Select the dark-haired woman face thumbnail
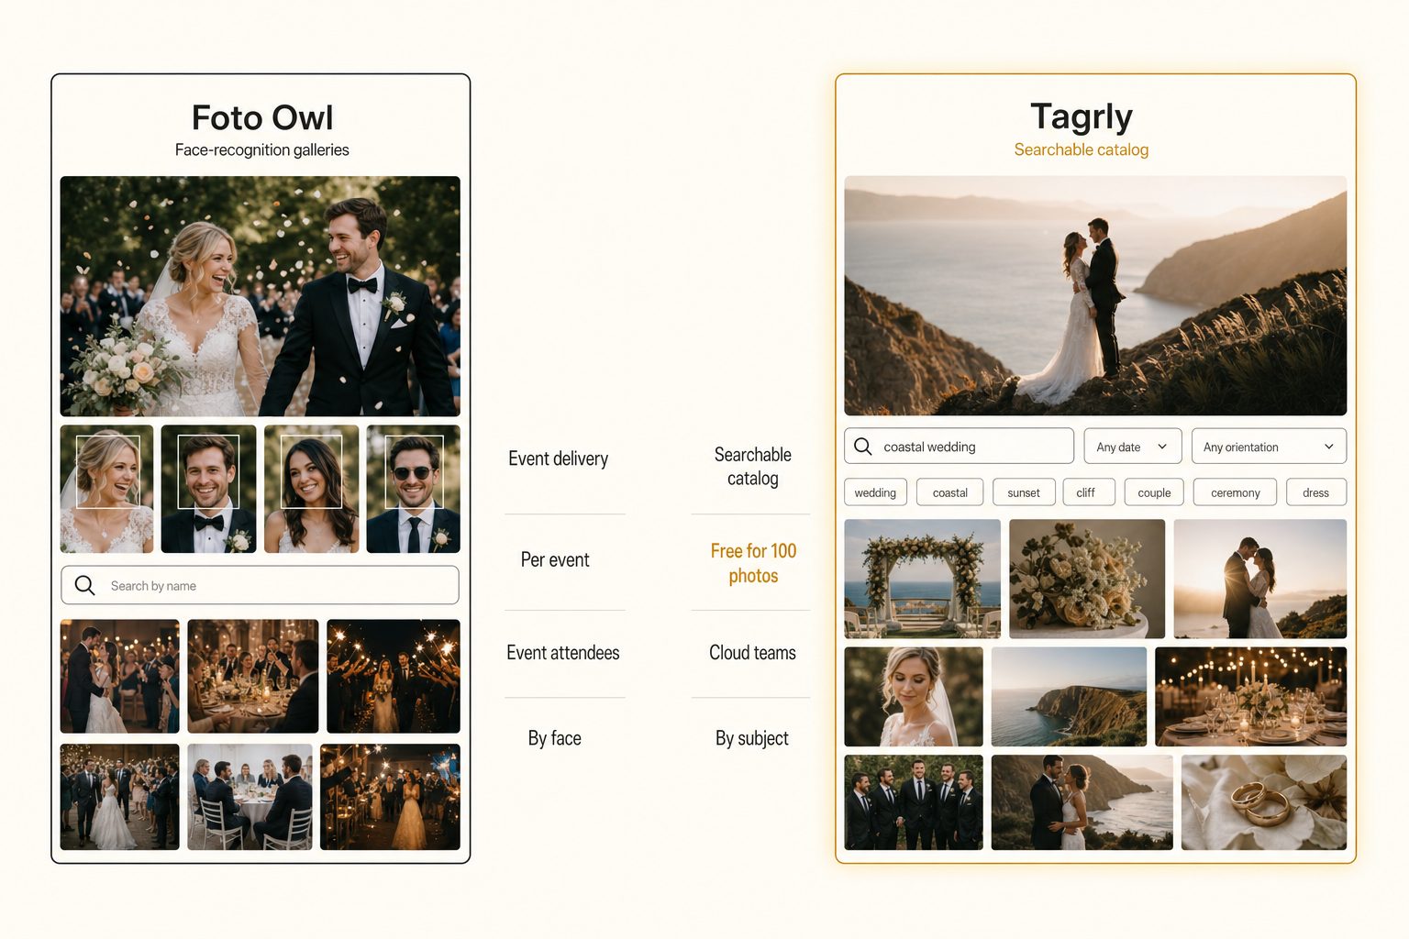Screen dimensions: 1409x939 (x=311, y=489)
